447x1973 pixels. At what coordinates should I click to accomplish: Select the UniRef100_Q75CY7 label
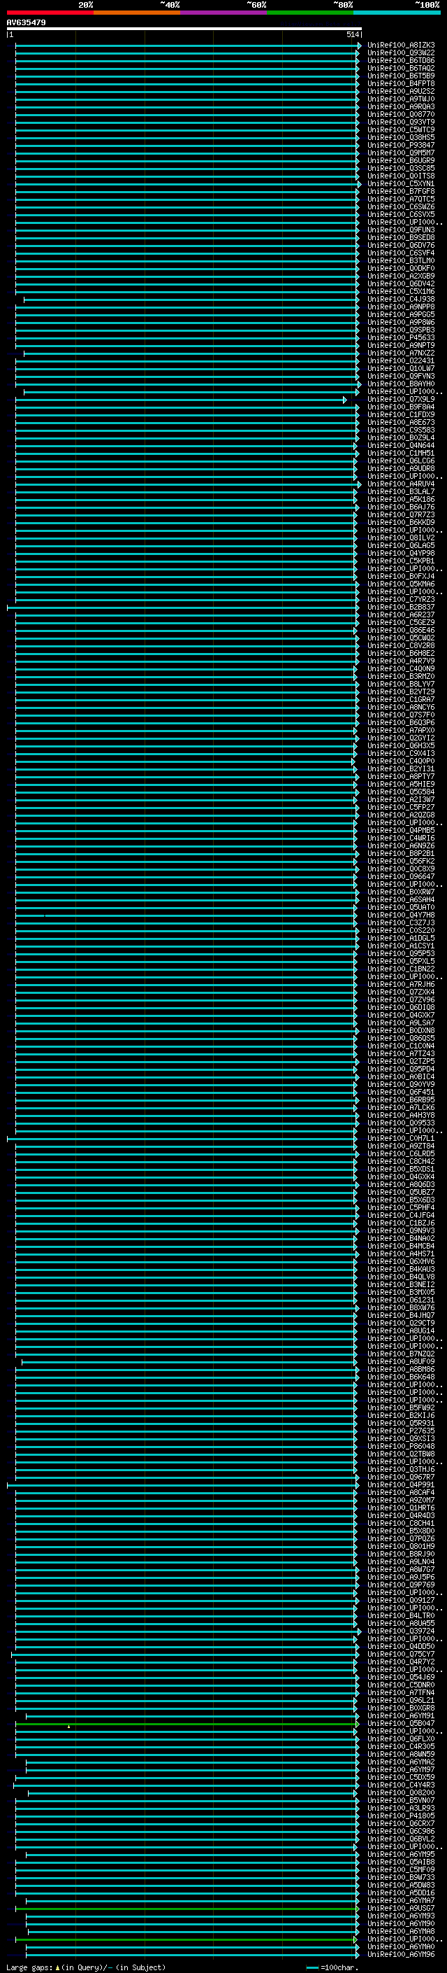(401, 1655)
